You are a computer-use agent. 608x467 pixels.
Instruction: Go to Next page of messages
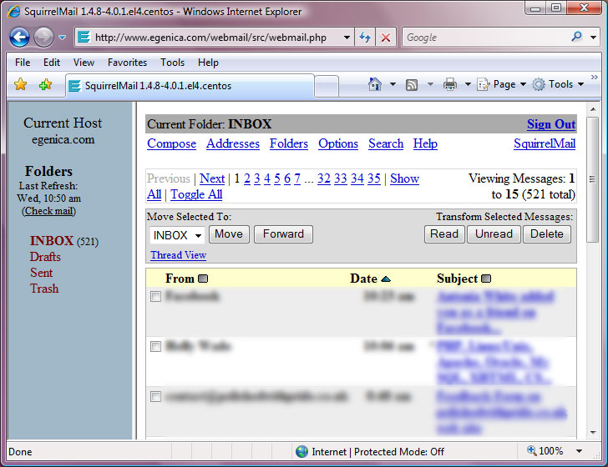click(212, 178)
